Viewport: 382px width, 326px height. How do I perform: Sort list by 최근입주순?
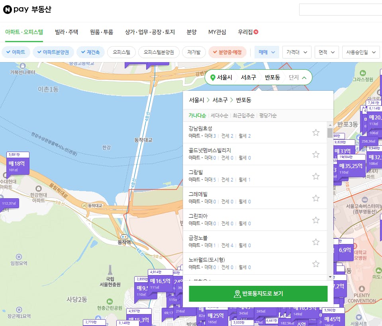(243, 115)
